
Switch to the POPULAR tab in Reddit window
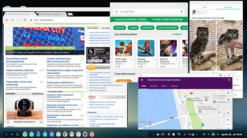click(228, 7)
